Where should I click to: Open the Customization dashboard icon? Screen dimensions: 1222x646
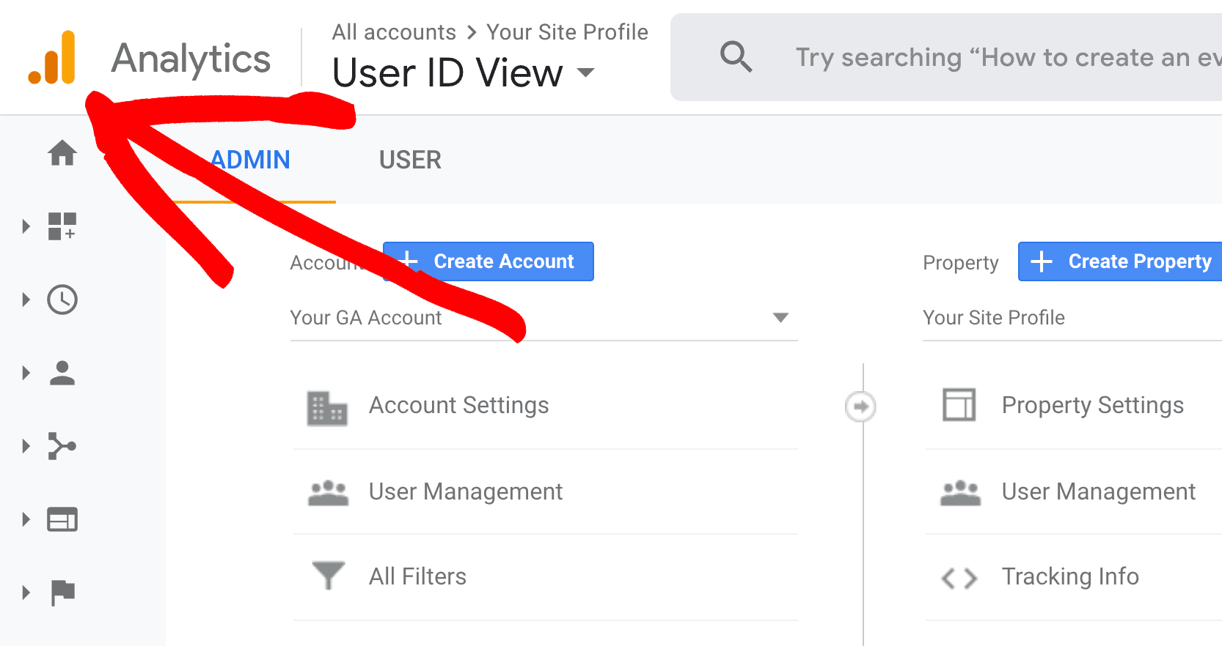tap(62, 226)
